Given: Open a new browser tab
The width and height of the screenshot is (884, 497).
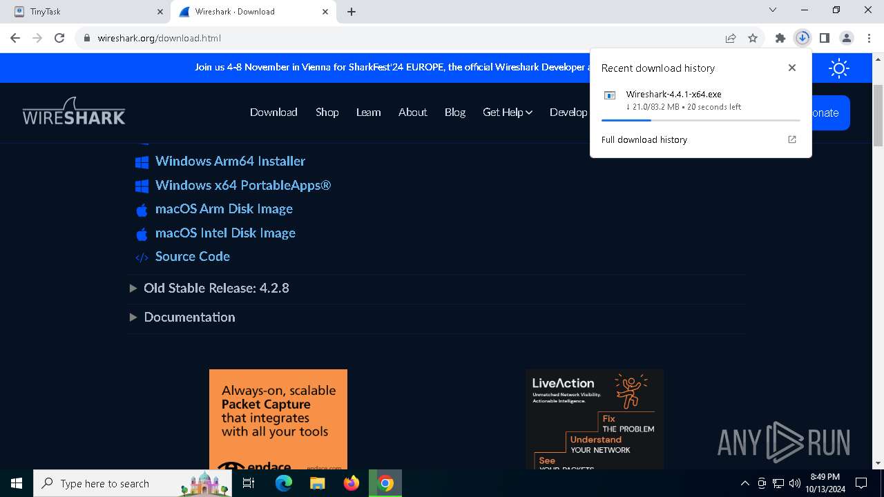Looking at the screenshot, I should [352, 12].
